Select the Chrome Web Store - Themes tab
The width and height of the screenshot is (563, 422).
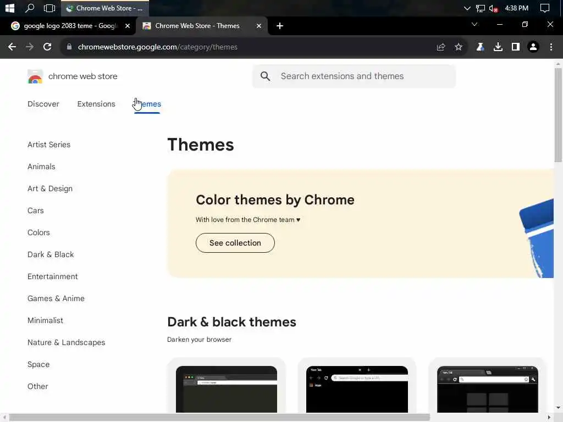click(197, 26)
